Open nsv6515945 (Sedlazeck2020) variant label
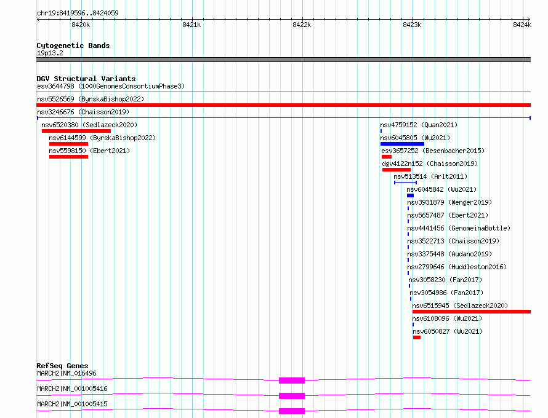 461,306
